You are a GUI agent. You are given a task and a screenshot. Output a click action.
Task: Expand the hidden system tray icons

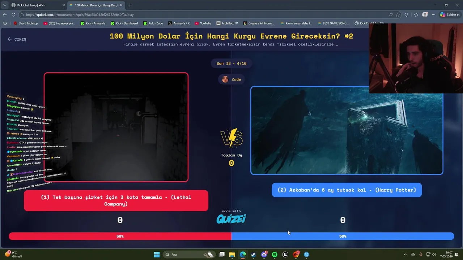click(405, 255)
